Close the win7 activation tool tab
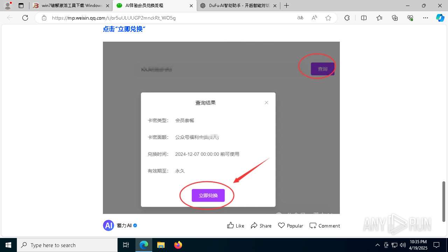 [x=107, y=6]
